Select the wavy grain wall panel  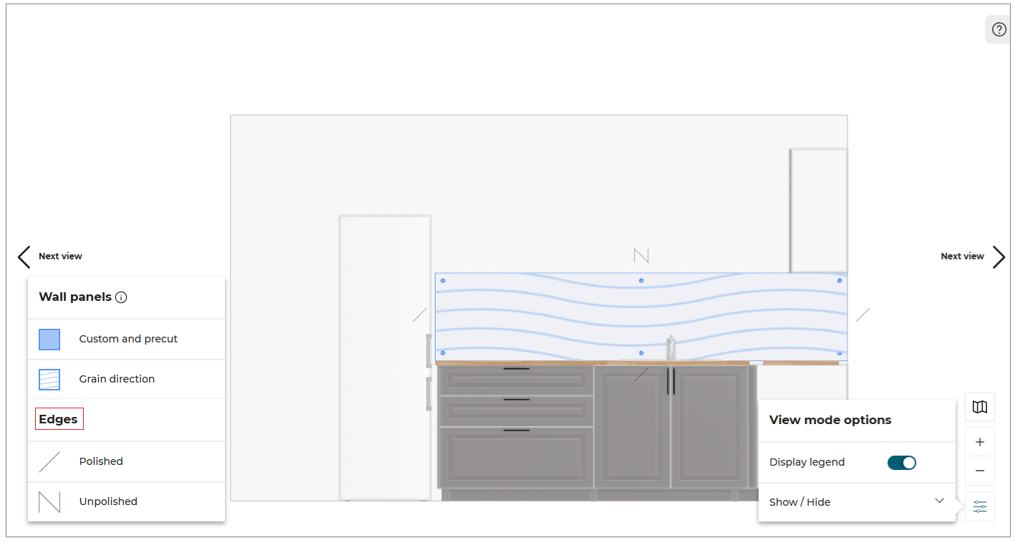641,316
